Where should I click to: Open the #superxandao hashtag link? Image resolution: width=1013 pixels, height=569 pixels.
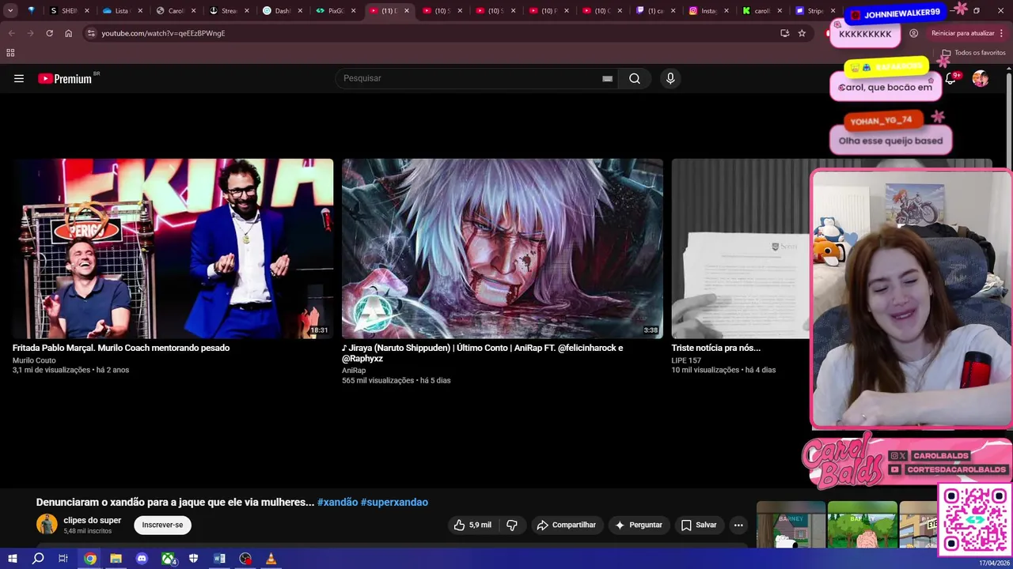(x=394, y=503)
